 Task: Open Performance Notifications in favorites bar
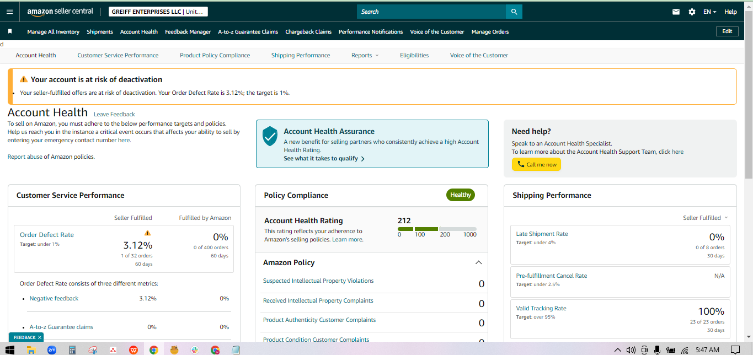pos(371,31)
